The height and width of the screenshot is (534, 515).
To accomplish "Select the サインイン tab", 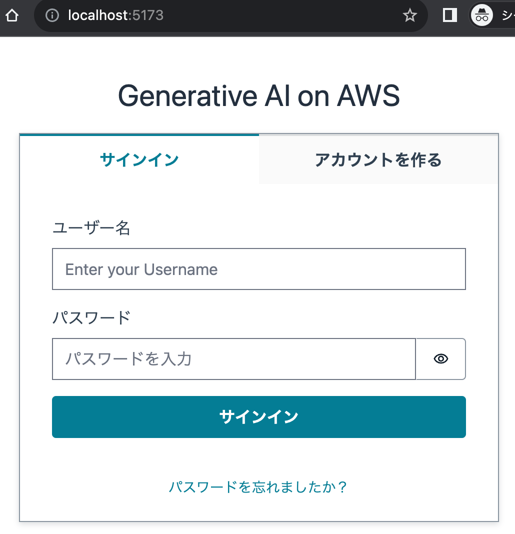I will tap(139, 160).
